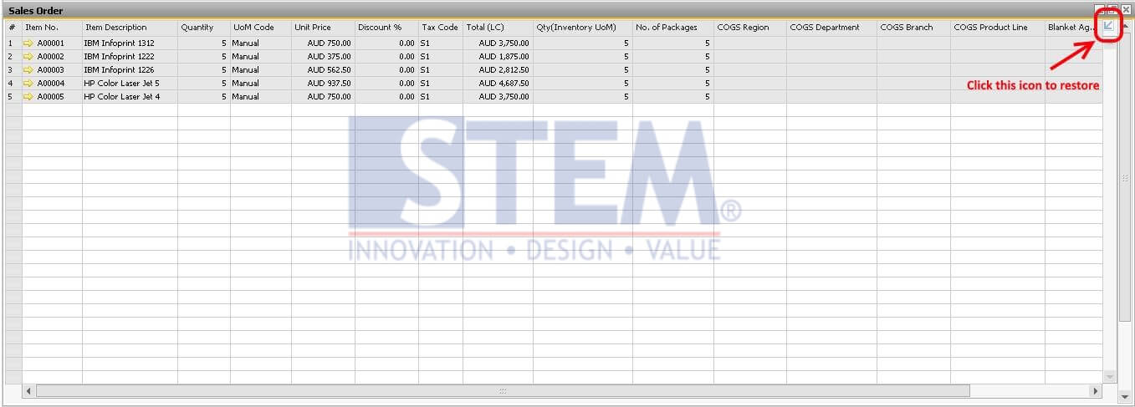Select the Discount % column header

[x=386, y=28]
